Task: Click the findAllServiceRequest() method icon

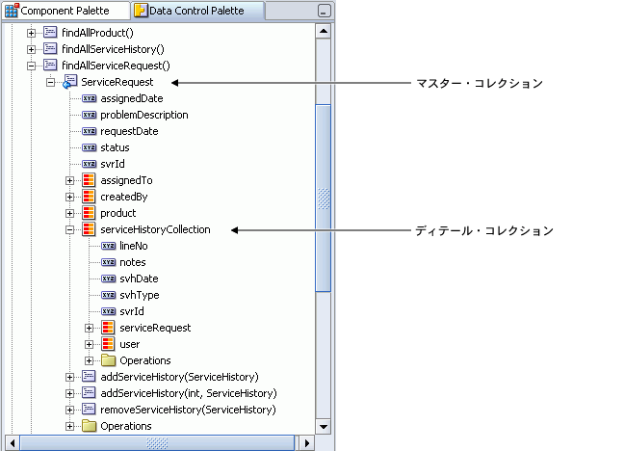Action: (x=50, y=65)
